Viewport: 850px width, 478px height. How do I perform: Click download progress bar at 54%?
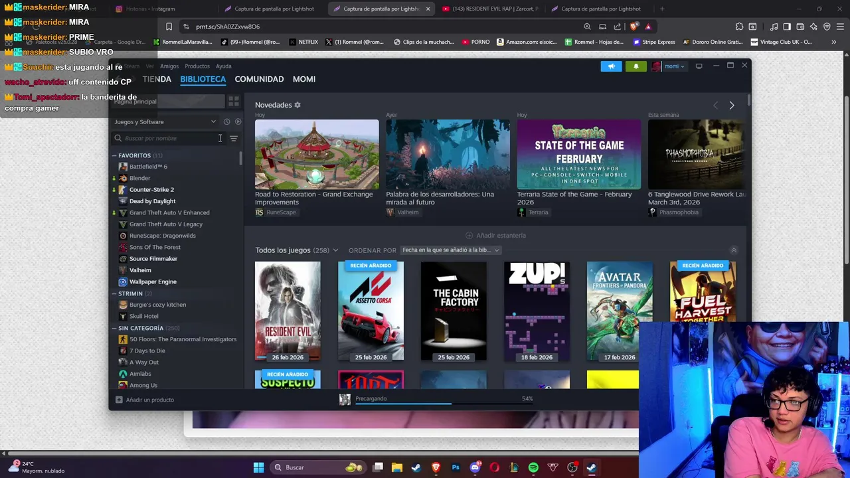444,403
